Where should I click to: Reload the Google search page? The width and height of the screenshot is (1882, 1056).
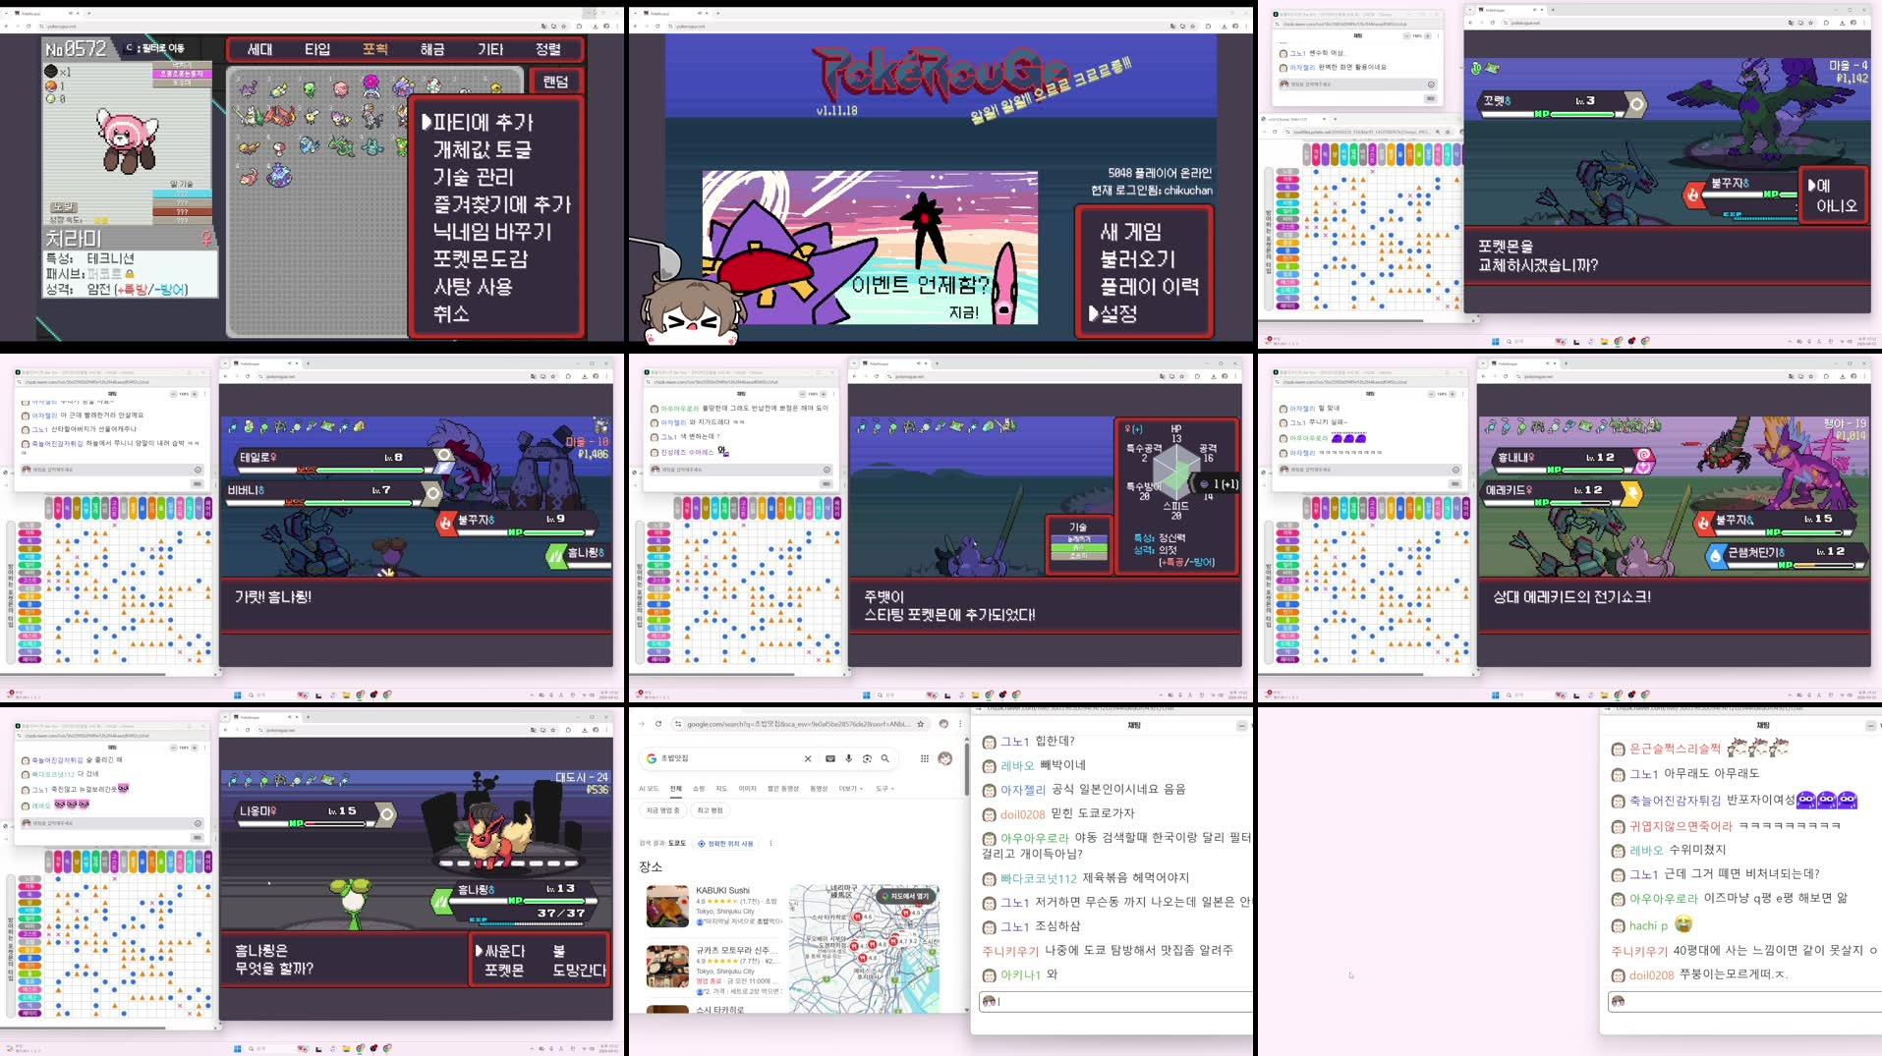coord(658,724)
